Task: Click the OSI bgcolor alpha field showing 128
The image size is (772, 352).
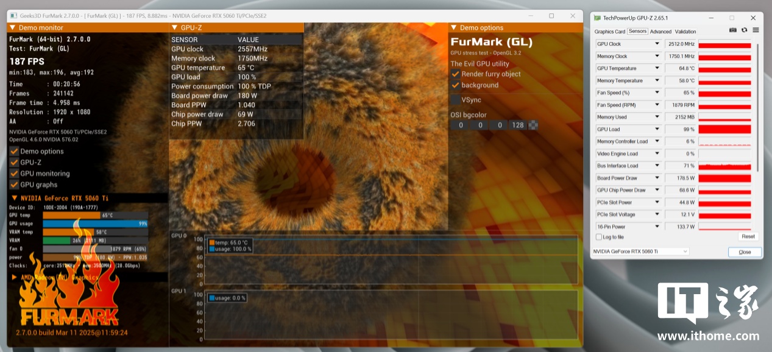Action: point(518,125)
